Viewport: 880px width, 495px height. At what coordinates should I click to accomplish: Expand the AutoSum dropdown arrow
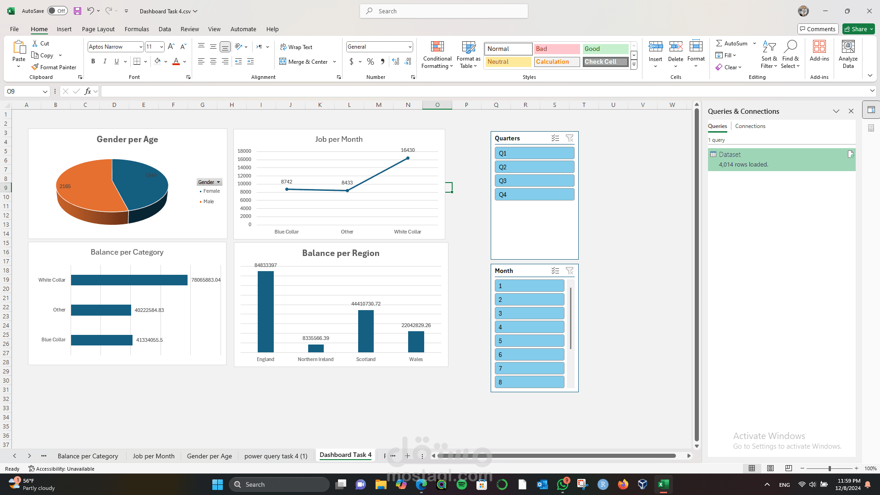pyautogui.click(x=754, y=43)
